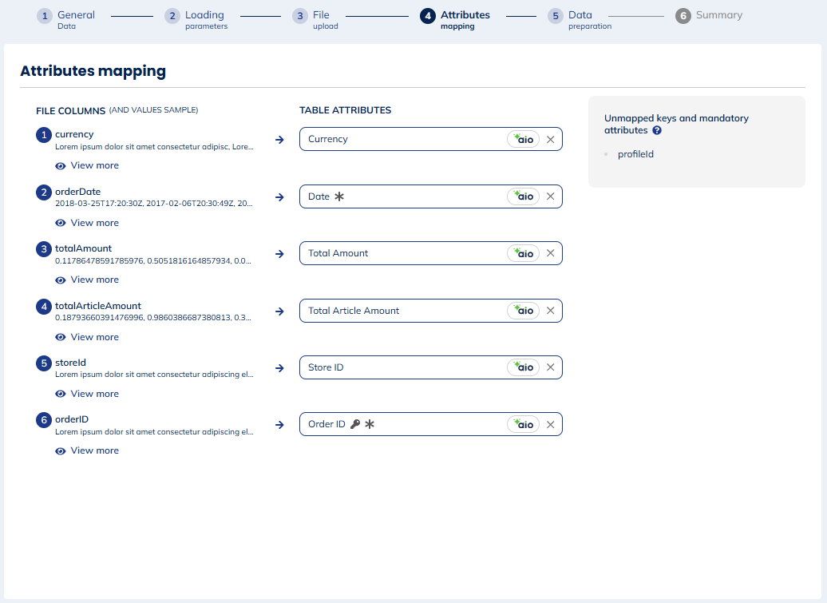Open the Total Article Amount attribute selector
Screen dimensions: 827x603
pos(399,311)
